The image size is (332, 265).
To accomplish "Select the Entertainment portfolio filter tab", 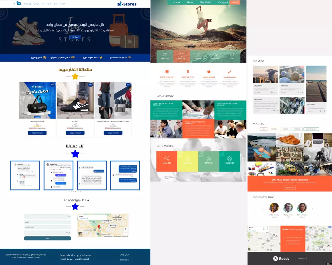I will 311,129.
